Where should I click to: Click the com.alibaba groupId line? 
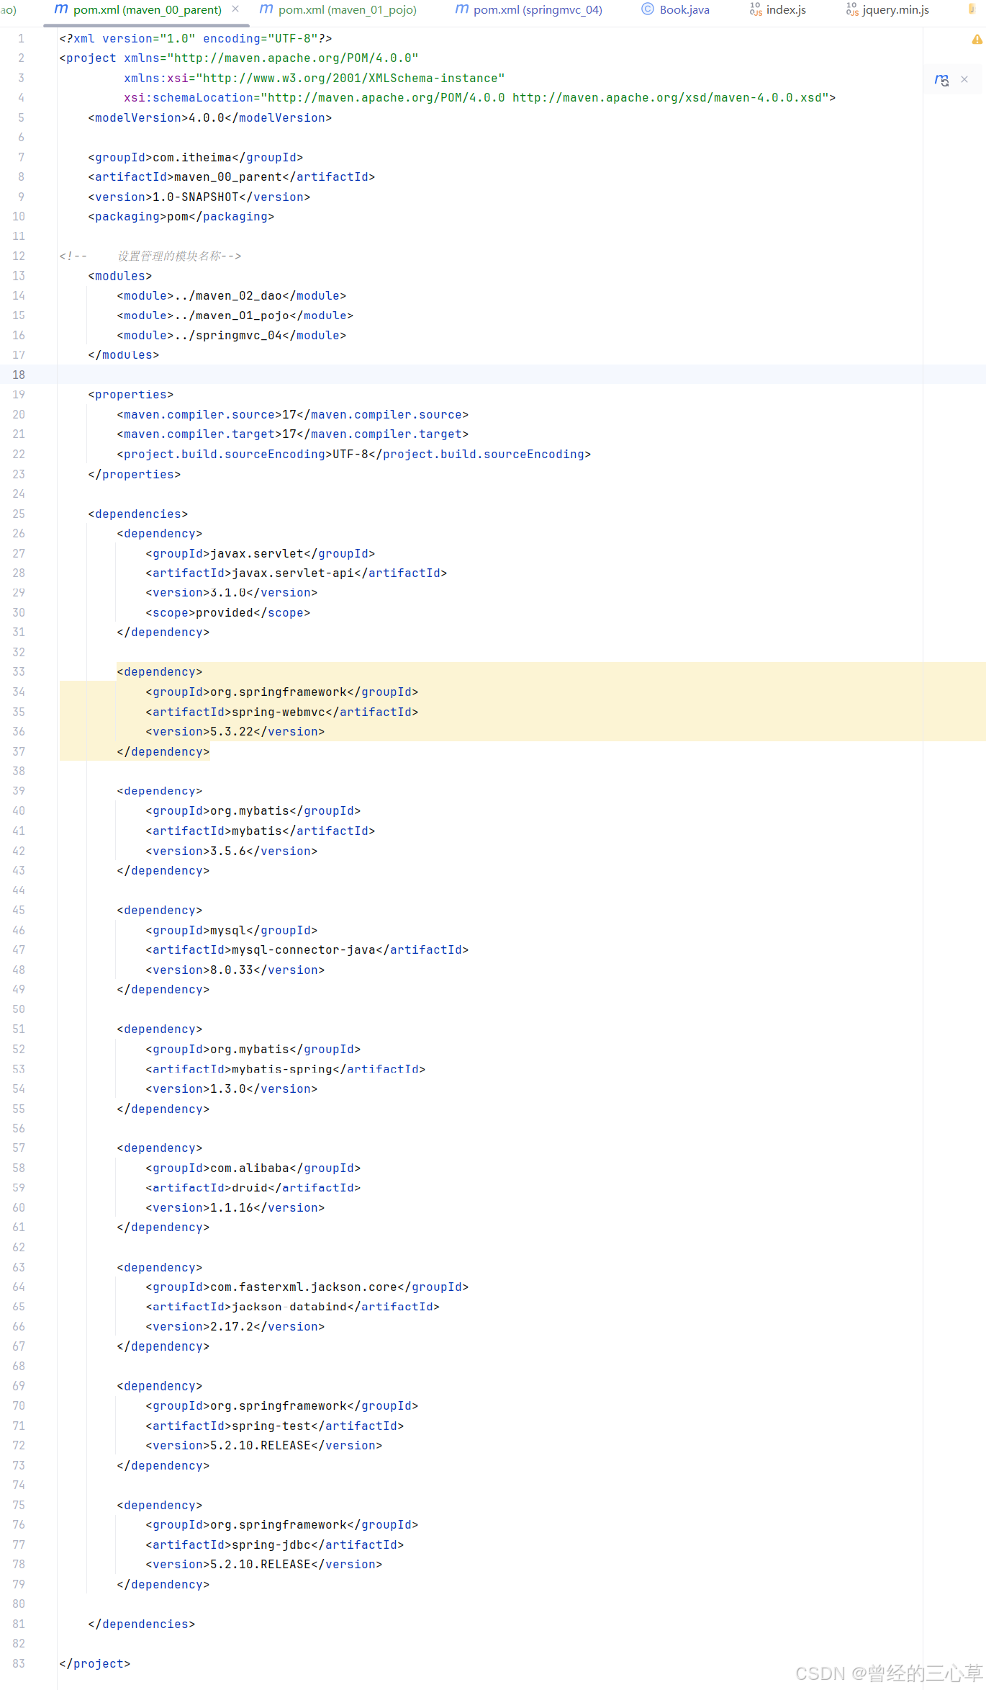[x=253, y=1168]
